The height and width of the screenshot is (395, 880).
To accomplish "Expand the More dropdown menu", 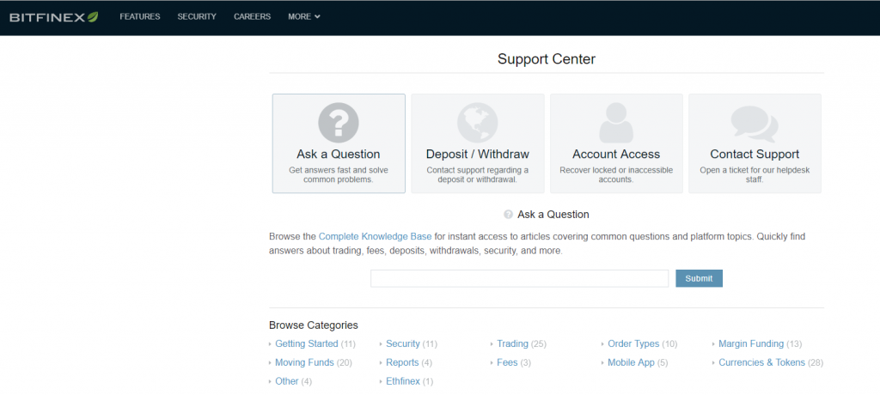I will [303, 17].
